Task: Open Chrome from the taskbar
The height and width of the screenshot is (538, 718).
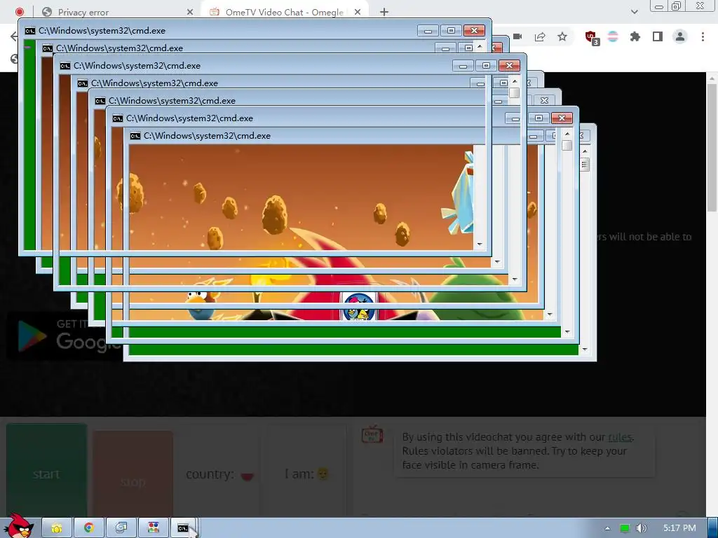Action: (89, 528)
